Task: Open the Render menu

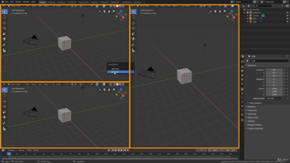Action: pos(18,2)
